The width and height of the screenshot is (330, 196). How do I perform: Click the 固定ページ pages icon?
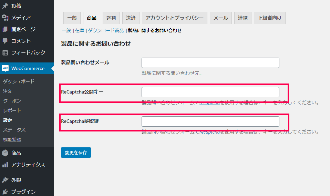pyautogui.click(x=5, y=29)
